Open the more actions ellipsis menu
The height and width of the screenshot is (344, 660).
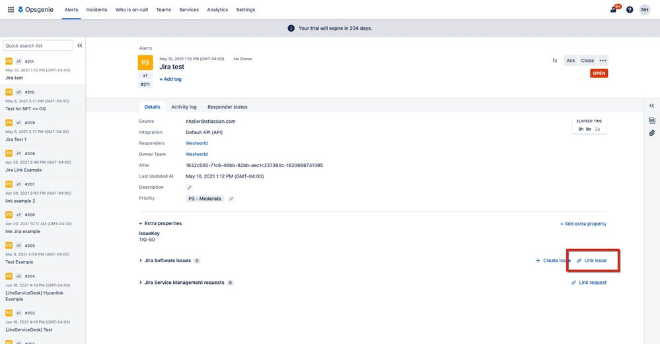[603, 61]
